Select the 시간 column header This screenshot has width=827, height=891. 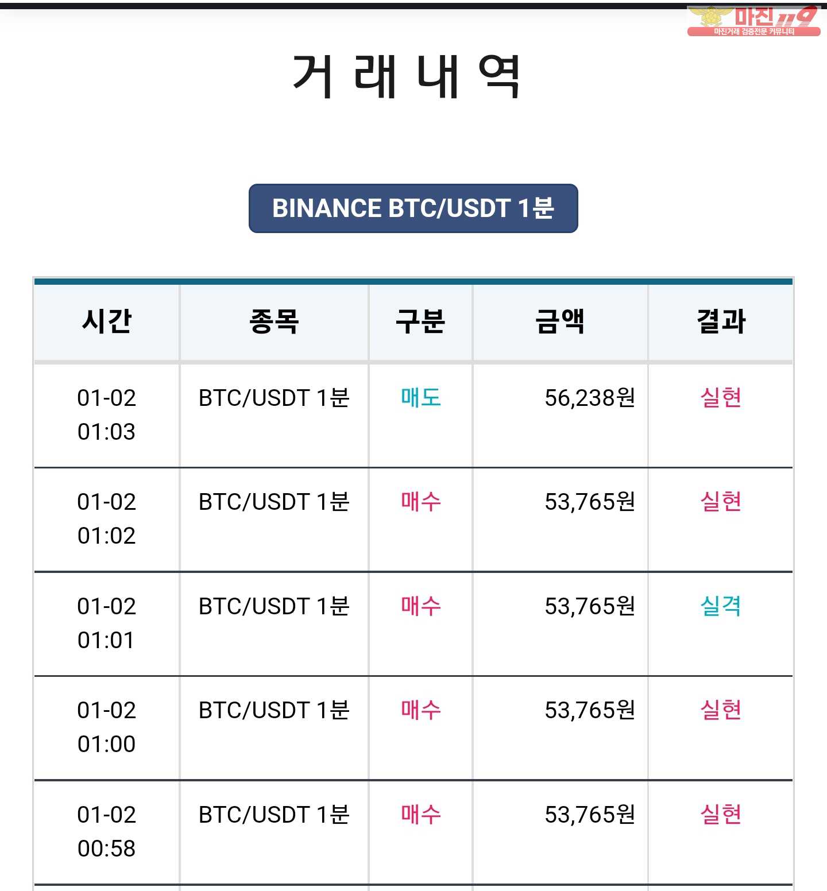(107, 321)
